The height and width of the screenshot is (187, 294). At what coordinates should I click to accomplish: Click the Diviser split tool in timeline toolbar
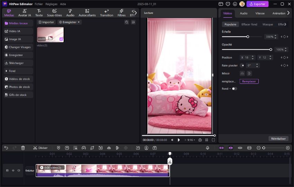(x=40, y=148)
